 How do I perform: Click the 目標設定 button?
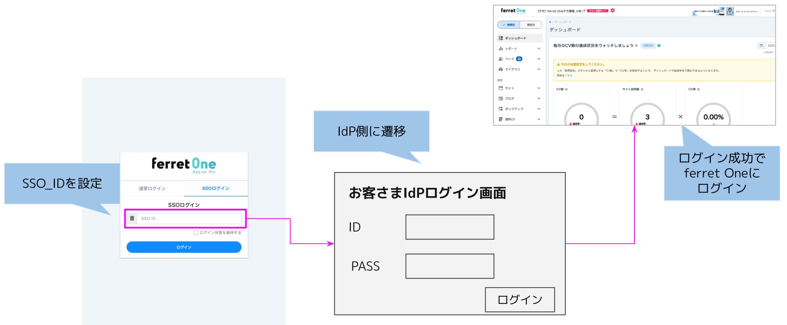pos(648,46)
